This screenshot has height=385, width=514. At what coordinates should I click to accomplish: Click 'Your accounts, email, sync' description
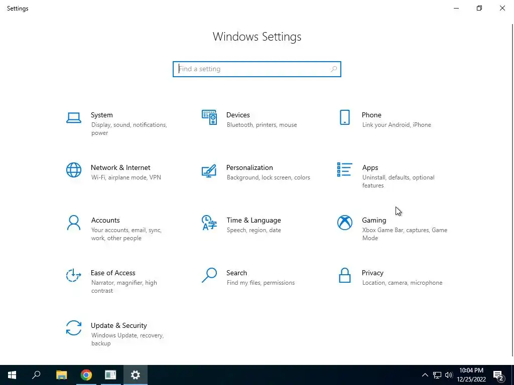(126, 234)
